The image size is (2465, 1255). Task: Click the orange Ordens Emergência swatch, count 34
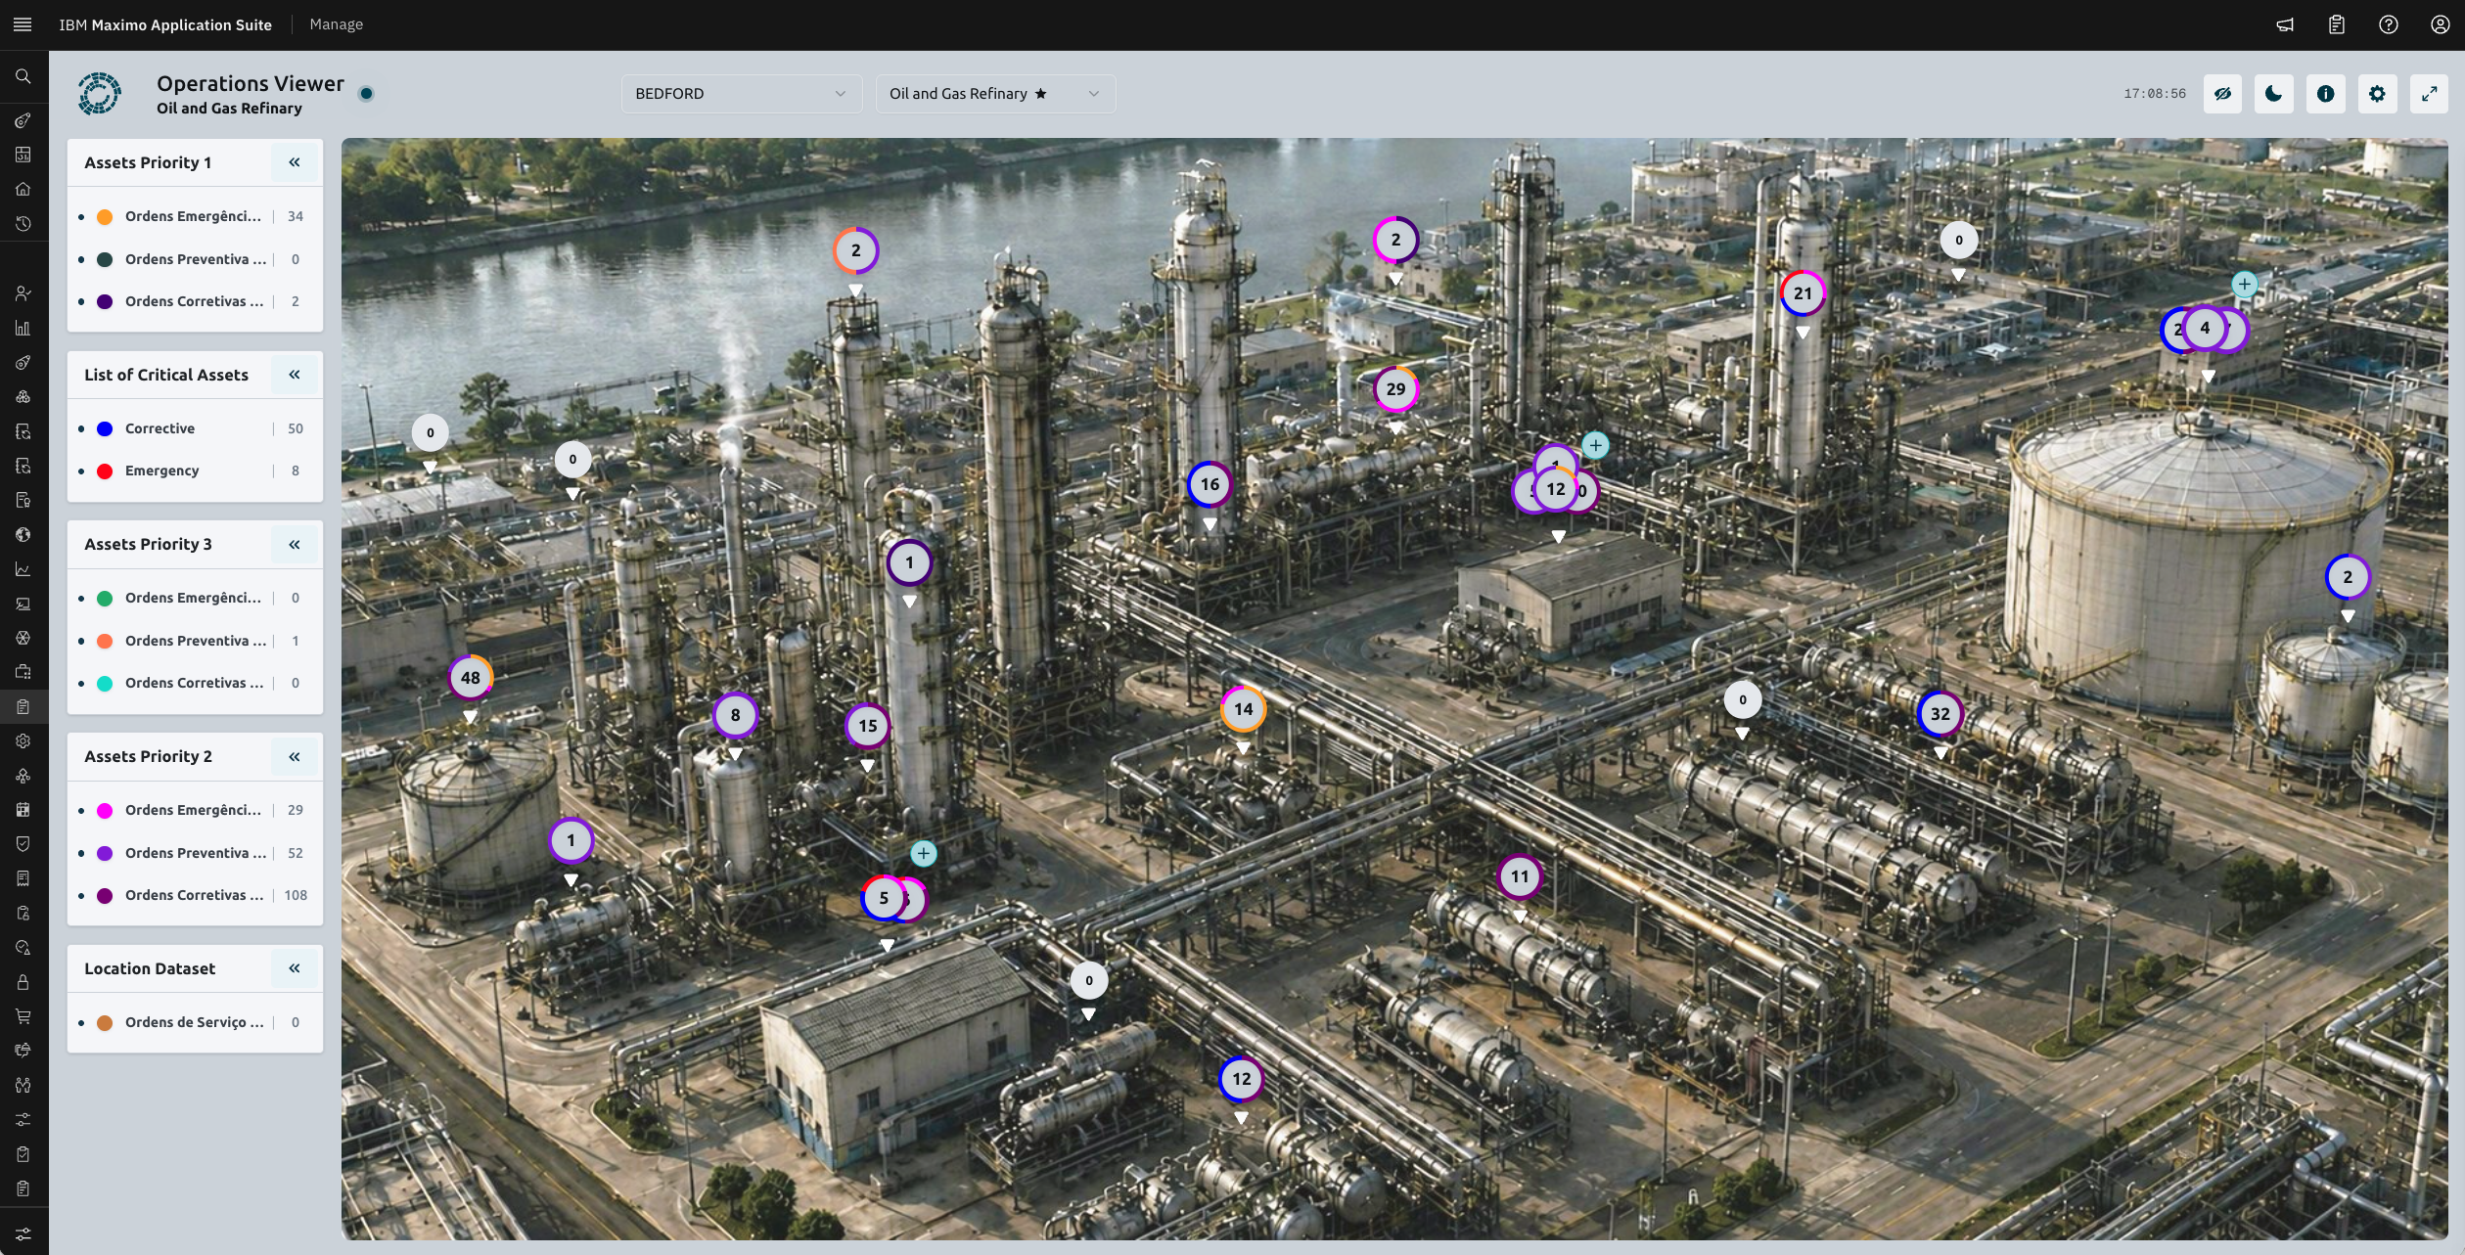click(x=105, y=216)
